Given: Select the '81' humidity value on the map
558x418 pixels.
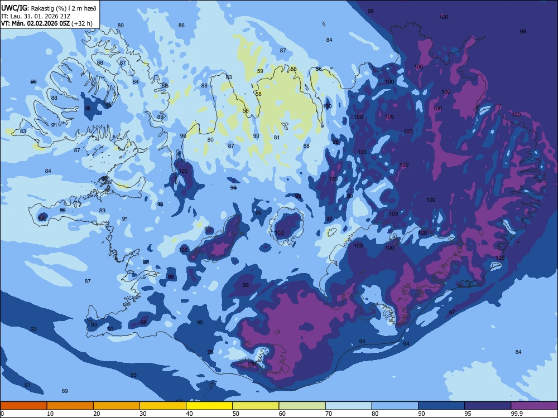Looking at the screenshot, I should (x=277, y=138).
